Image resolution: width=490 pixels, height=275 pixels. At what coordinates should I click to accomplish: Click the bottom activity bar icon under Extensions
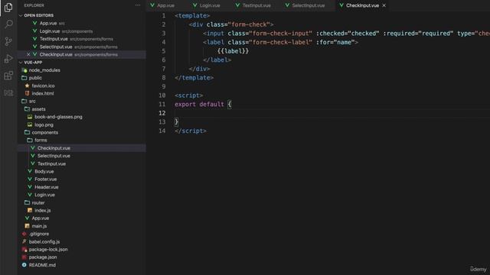[8, 92]
